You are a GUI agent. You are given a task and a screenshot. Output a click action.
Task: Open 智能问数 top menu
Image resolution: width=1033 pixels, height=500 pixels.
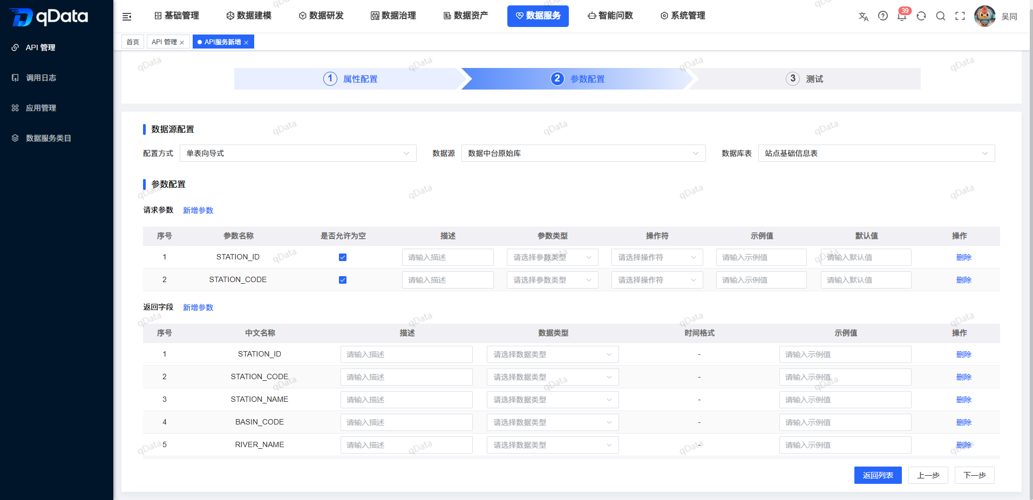point(610,16)
